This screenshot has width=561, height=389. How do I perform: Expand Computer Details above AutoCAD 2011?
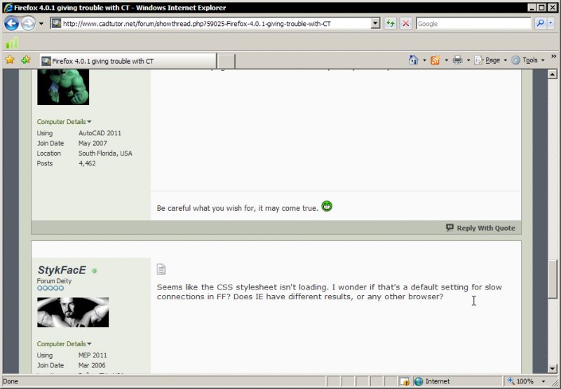(x=64, y=121)
